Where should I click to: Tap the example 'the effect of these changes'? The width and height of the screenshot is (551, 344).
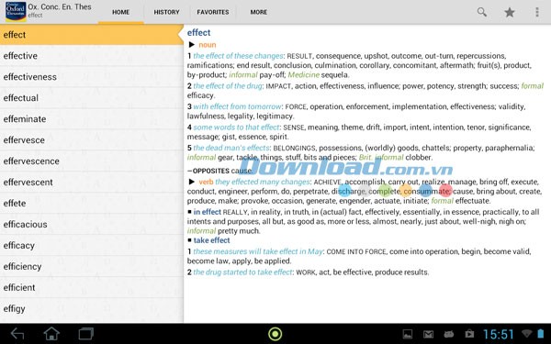coord(238,56)
